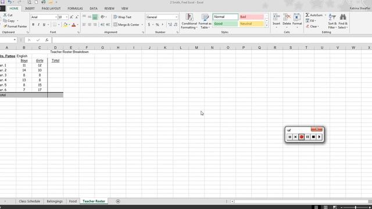Click Format Painter

click(15, 26)
